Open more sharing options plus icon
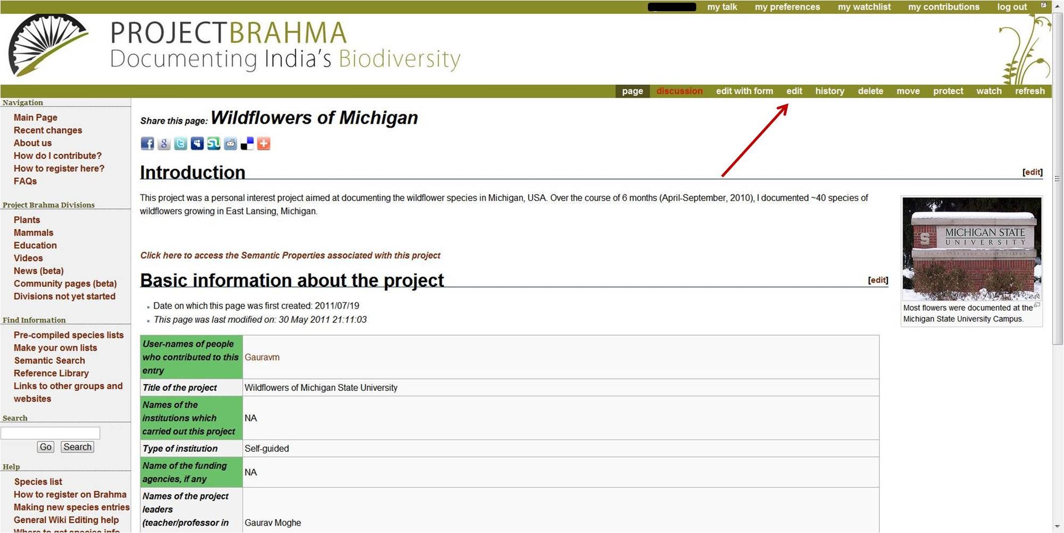The image size is (1064, 533). coord(264,143)
